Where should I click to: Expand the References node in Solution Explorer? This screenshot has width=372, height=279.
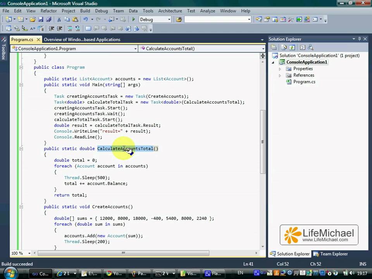pyautogui.click(x=280, y=76)
